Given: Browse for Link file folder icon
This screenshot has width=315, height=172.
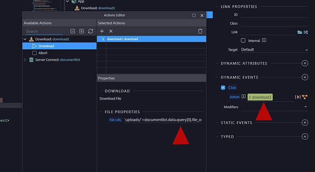Looking at the screenshot, I should click(299, 32).
